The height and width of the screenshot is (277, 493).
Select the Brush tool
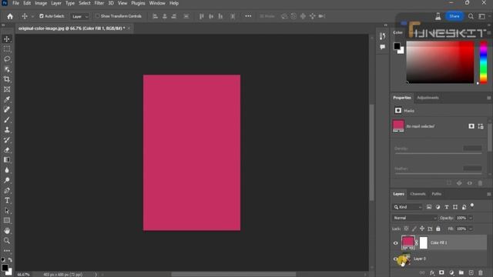tap(7, 120)
